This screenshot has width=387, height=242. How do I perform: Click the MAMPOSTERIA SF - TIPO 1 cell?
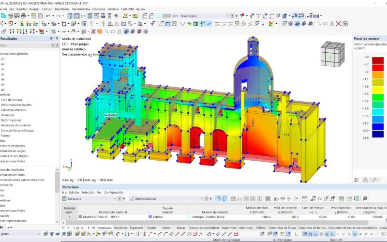pos(113,217)
